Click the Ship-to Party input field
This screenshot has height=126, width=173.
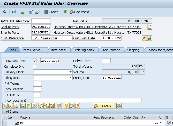[41, 32]
